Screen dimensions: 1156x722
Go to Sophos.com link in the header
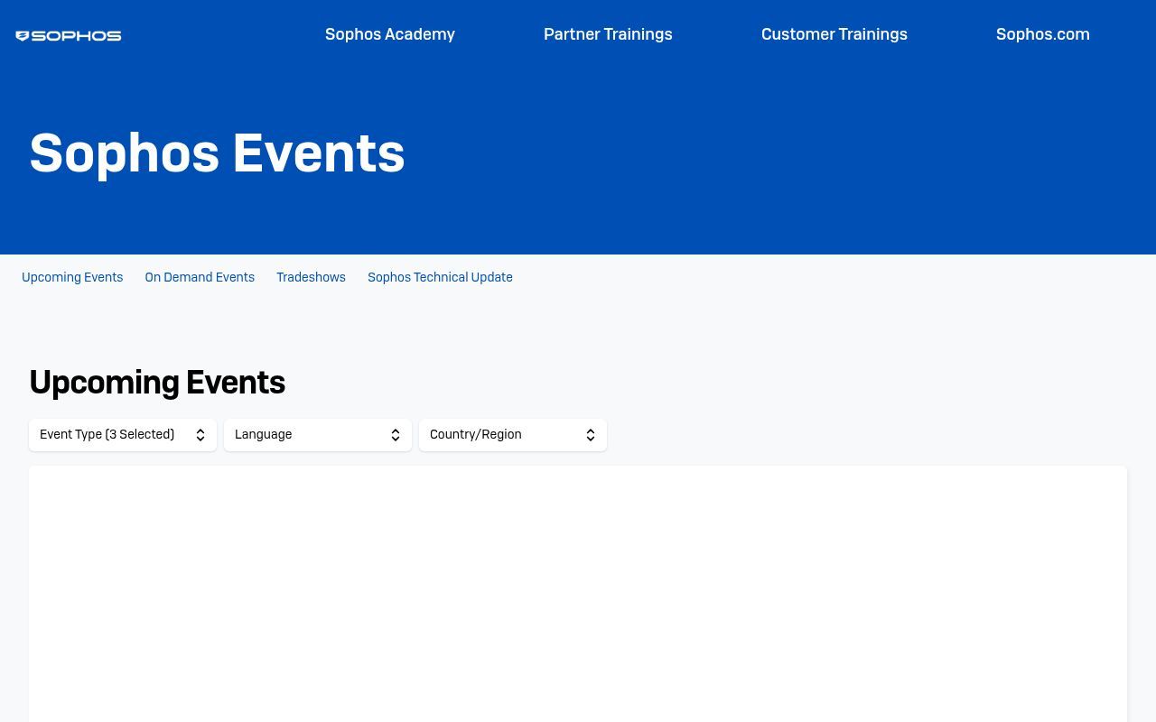(1043, 34)
